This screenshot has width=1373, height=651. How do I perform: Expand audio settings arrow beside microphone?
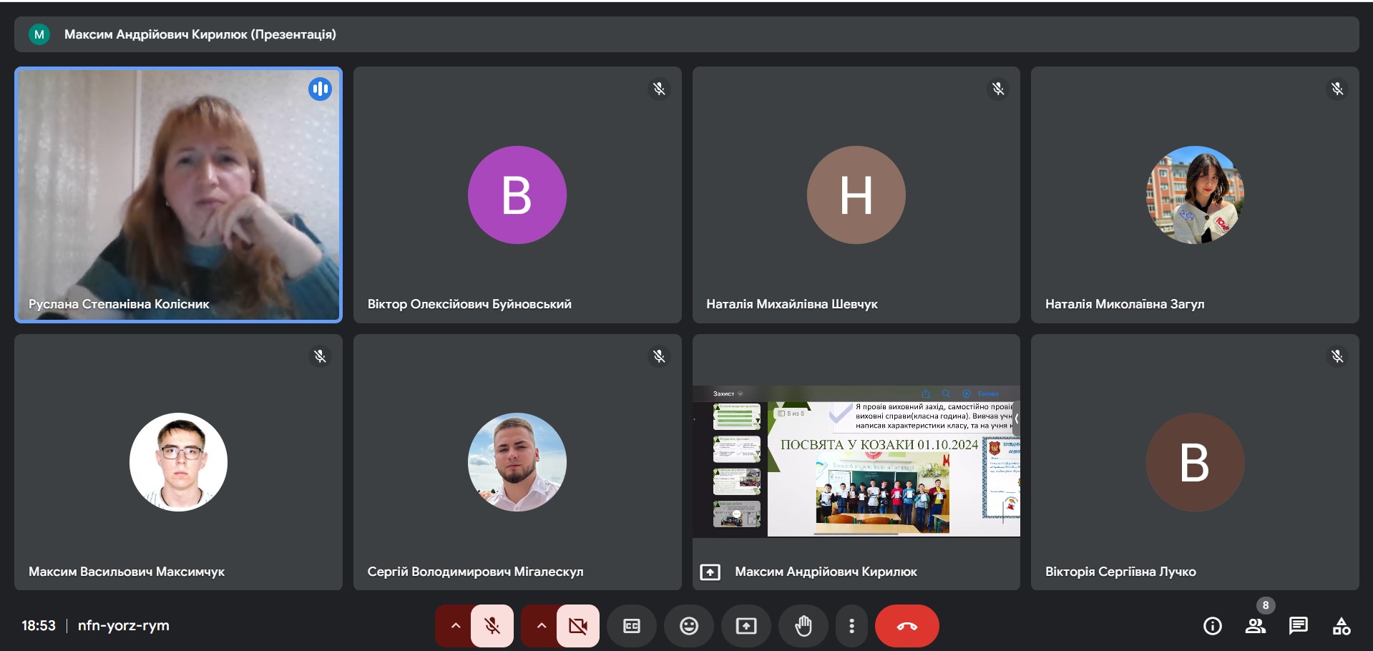point(455,626)
